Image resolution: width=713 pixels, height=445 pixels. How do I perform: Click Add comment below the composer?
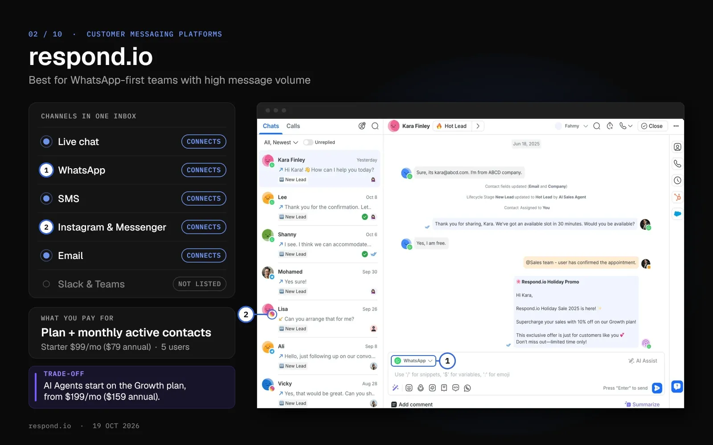[x=412, y=405]
